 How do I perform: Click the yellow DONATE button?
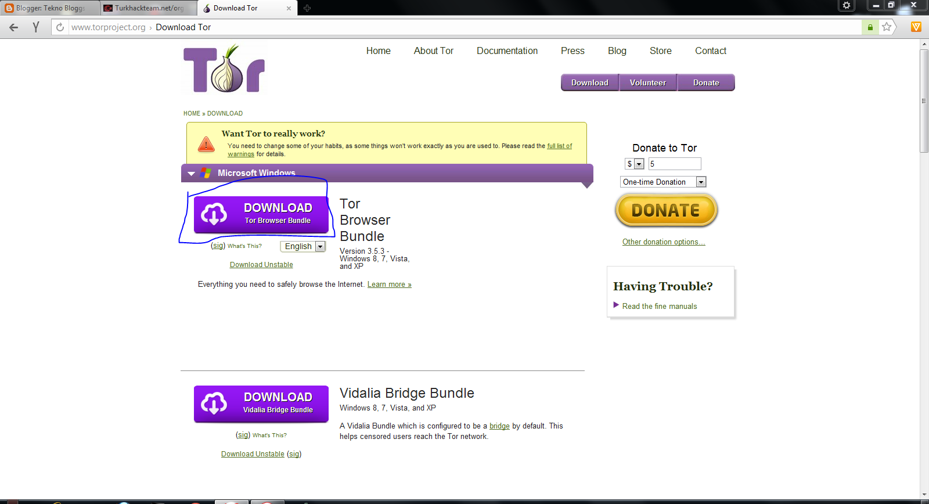pyautogui.click(x=666, y=210)
